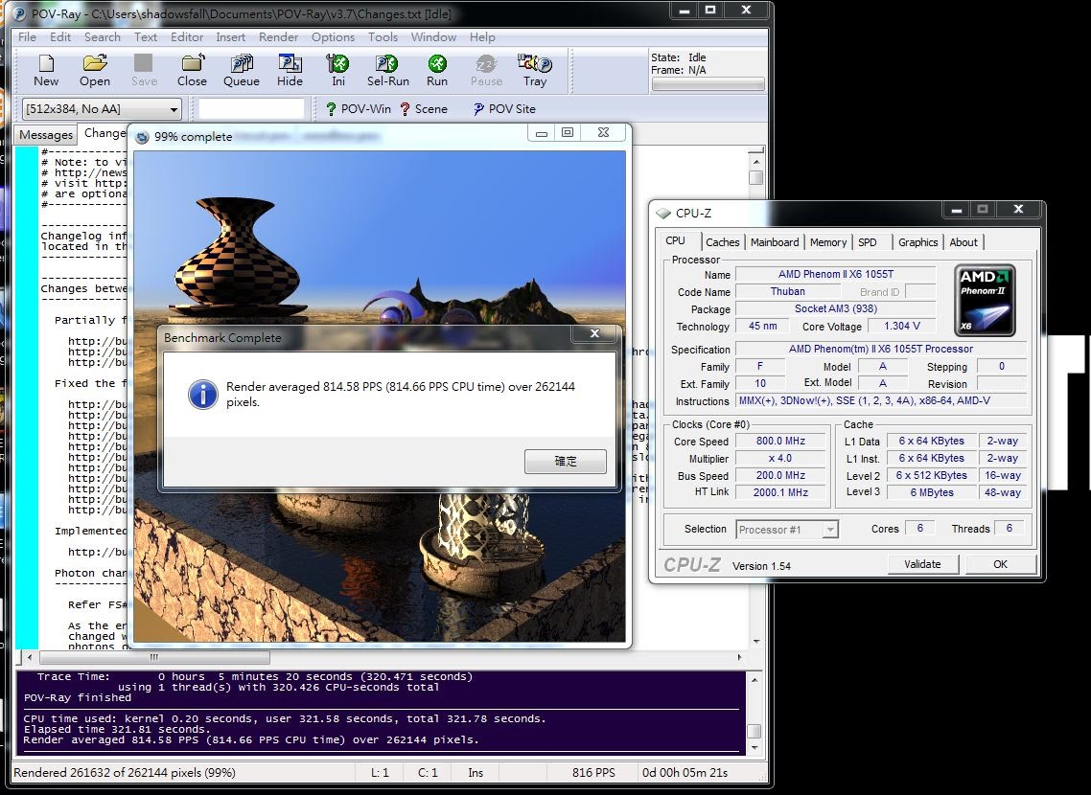Open the Edit menu
This screenshot has width=1091, height=795.
[x=60, y=37]
